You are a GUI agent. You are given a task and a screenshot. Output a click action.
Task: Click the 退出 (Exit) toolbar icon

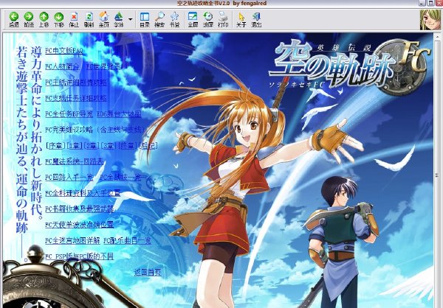[256, 19]
